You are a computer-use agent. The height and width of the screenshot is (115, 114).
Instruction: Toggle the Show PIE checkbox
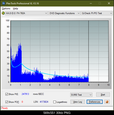tap(7, 94)
